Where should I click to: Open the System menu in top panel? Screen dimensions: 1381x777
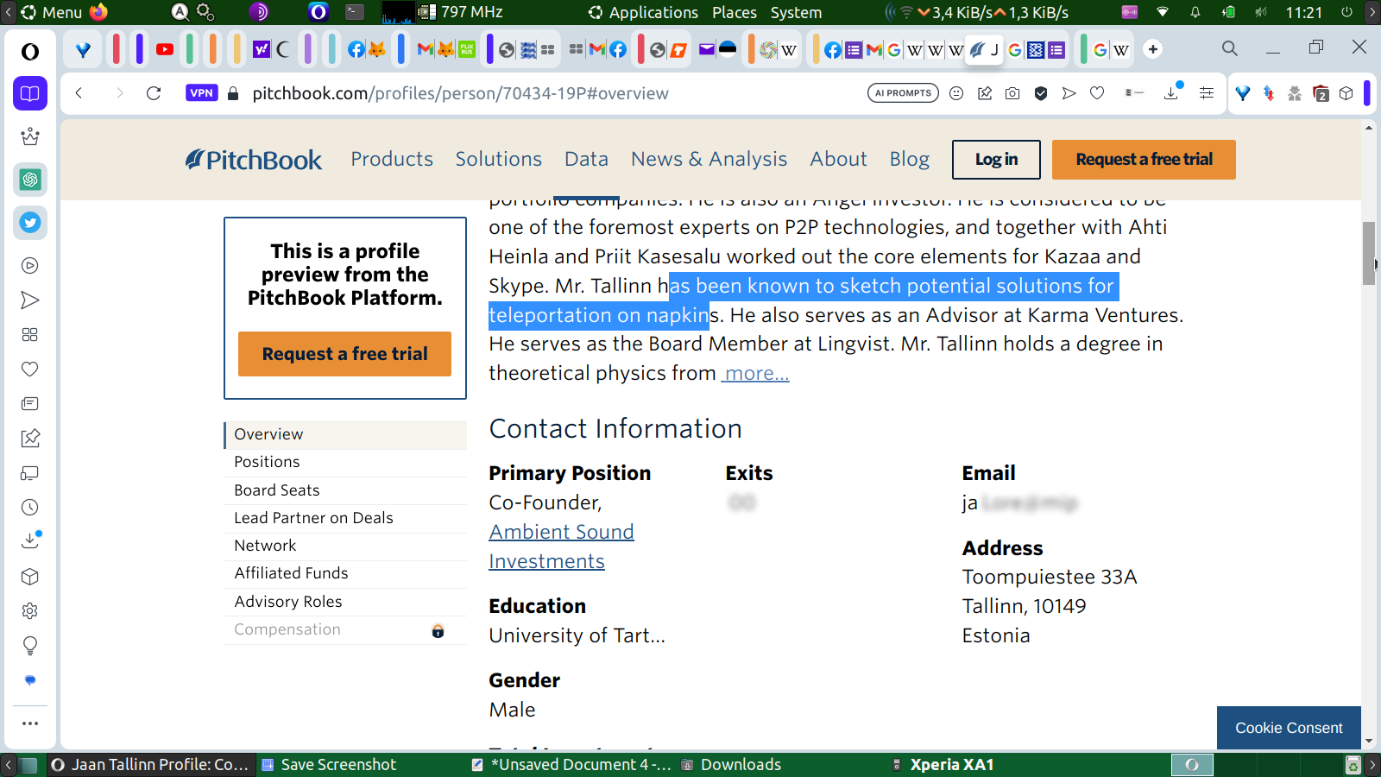(x=796, y=12)
